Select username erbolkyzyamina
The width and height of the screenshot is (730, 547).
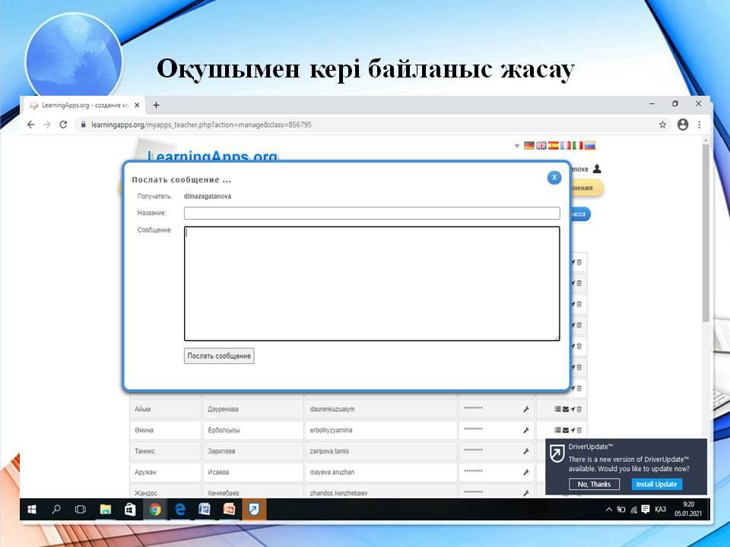(331, 430)
